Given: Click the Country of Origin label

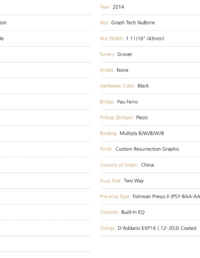Looking at the screenshot, I should [x=118, y=165].
